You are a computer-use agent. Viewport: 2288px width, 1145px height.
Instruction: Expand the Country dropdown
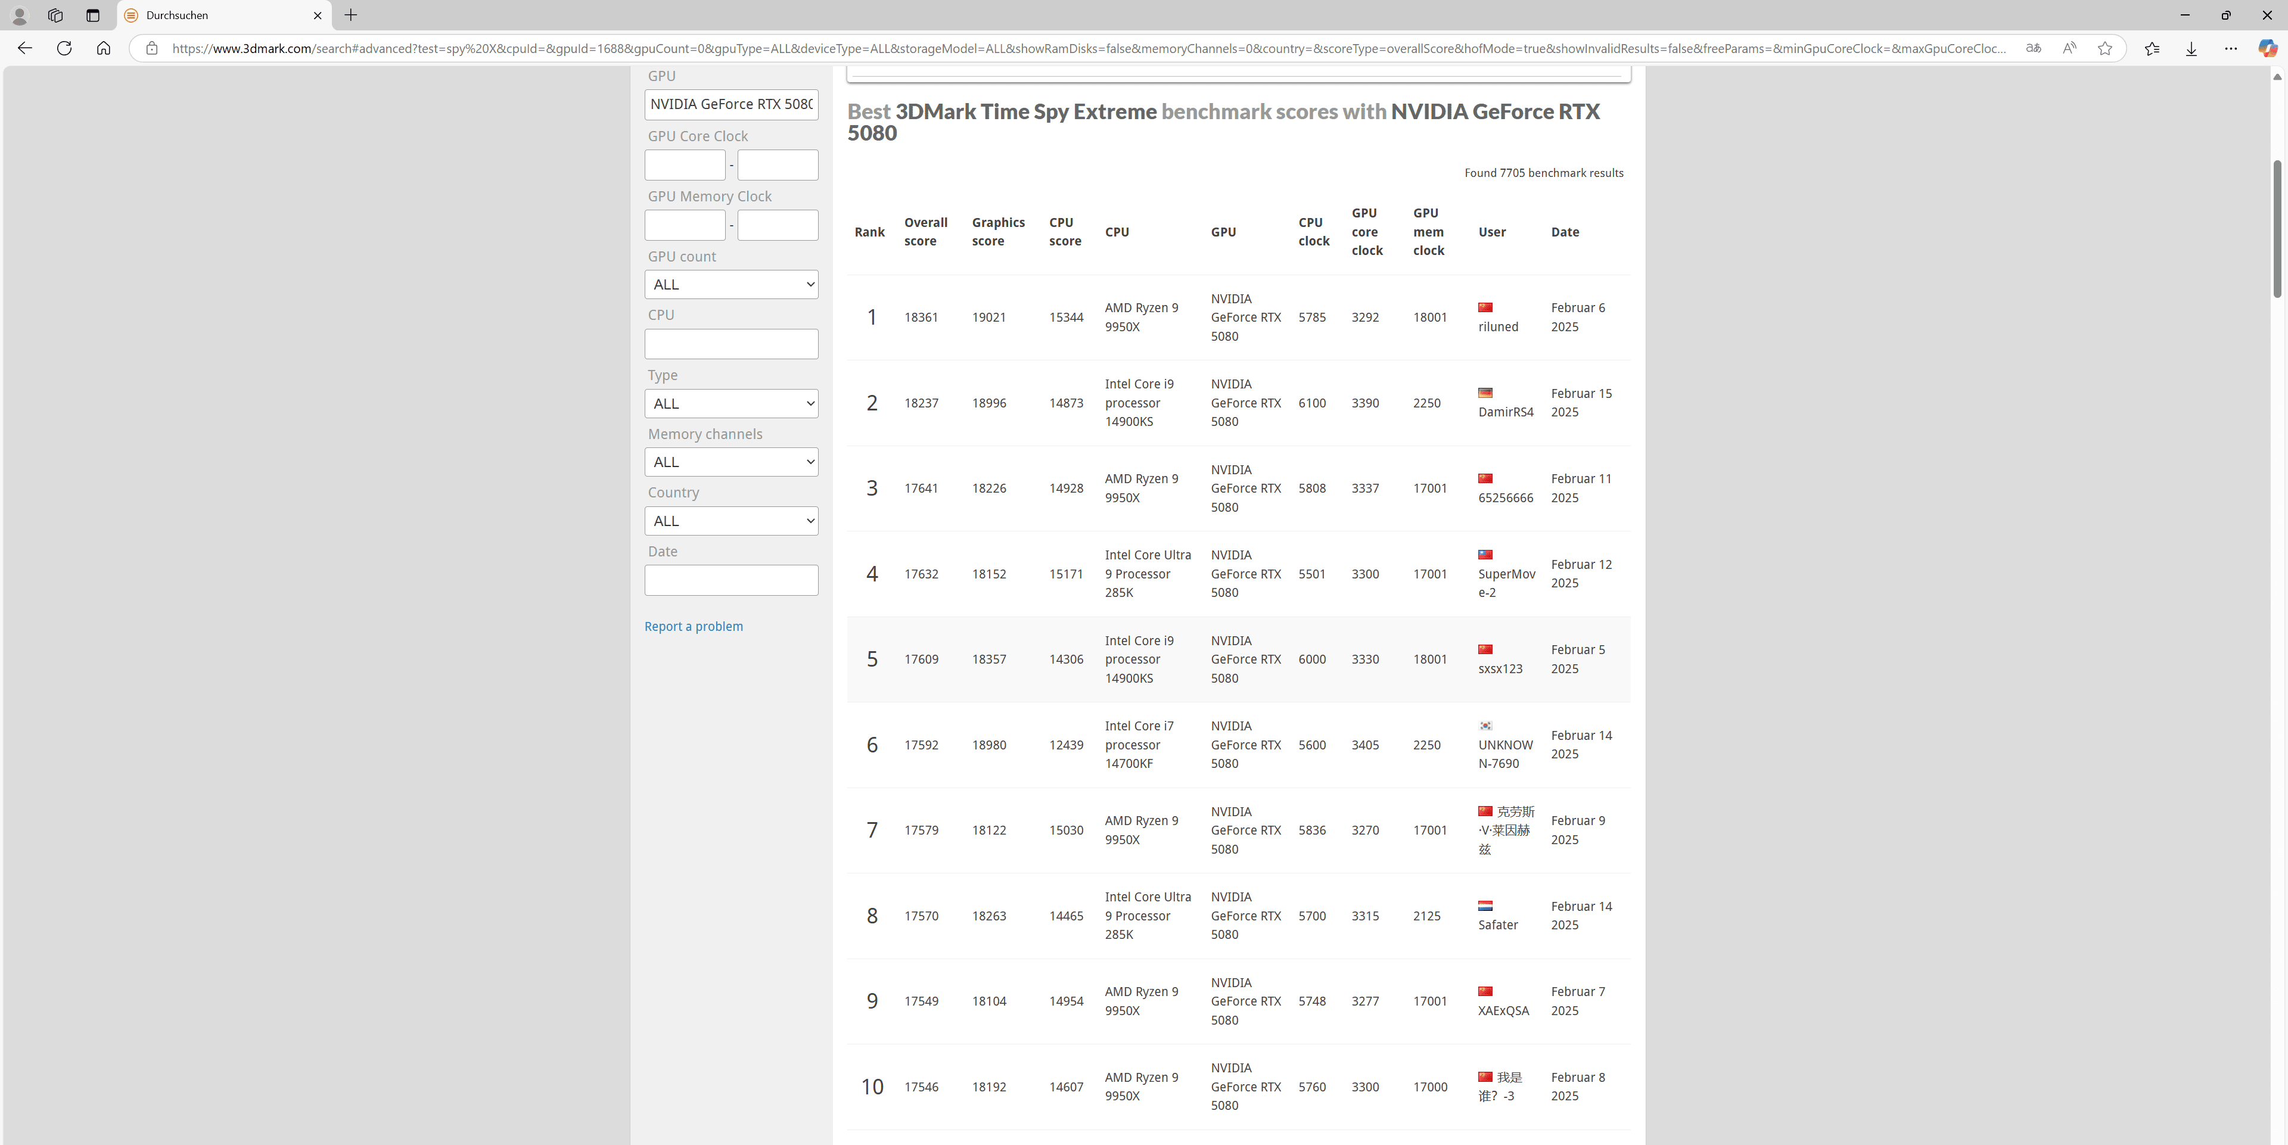[x=731, y=521]
